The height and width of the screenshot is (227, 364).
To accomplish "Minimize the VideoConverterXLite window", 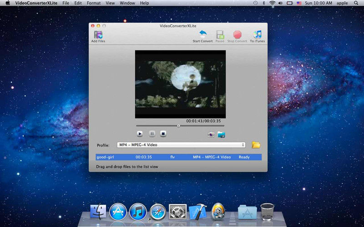I will coord(98,26).
